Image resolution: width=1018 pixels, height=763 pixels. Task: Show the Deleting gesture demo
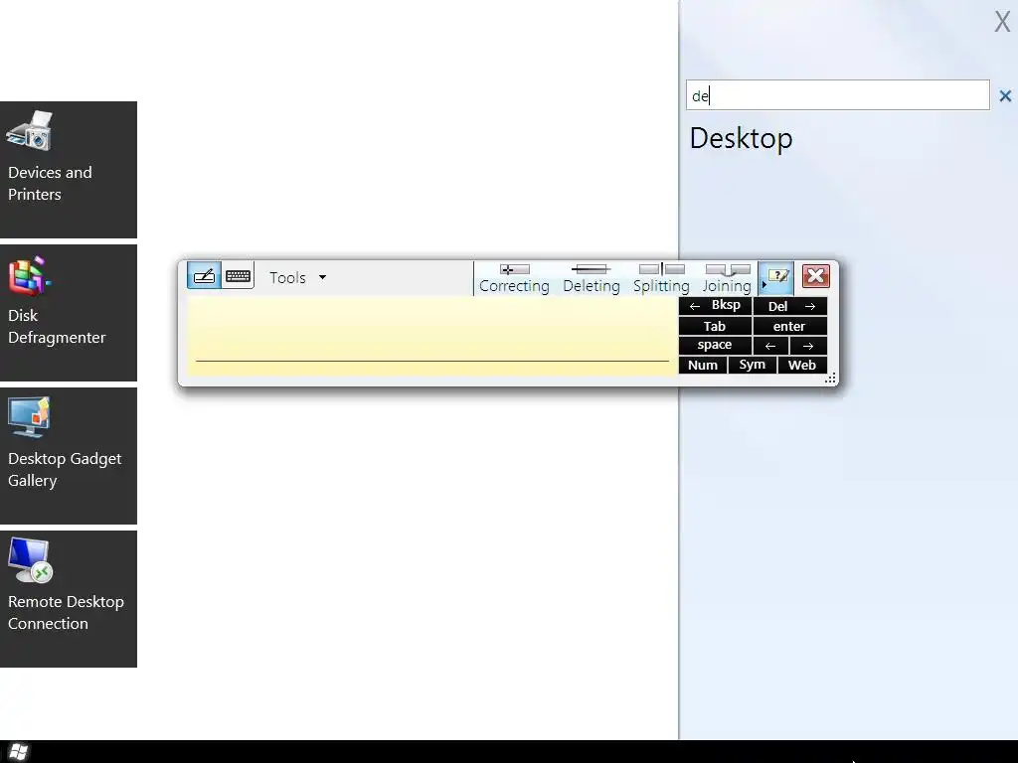591,278
